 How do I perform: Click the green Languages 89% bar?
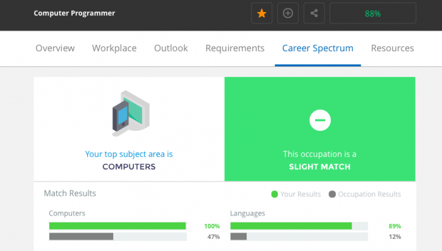click(x=291, y=226)
